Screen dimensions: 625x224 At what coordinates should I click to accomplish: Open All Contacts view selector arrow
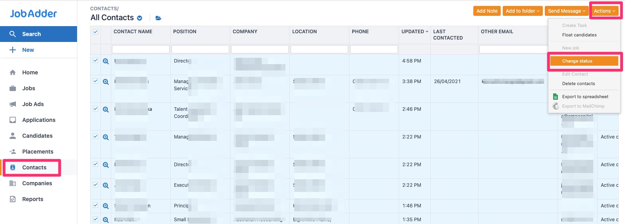point(140,18)
